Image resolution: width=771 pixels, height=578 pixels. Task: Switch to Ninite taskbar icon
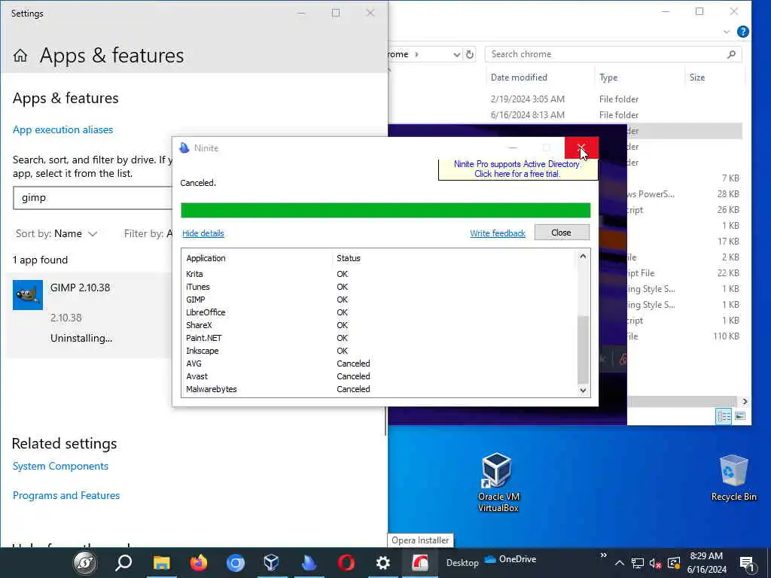(309, 563)
